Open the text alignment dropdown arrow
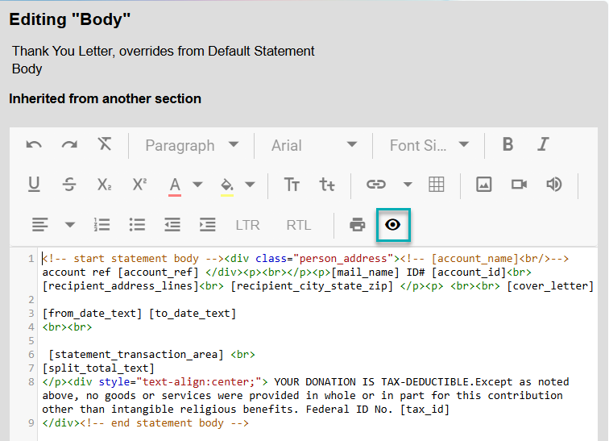 69,225
